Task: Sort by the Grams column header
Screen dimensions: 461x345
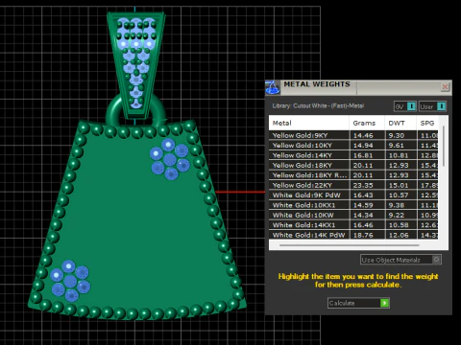Action: pos(367,123)
